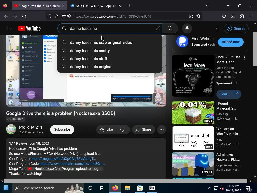Click the horizontal scrollbar at page bottom
Screen dimensions: 257x193
click(126, 181)
